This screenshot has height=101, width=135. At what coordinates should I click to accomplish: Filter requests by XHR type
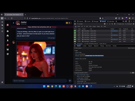tap(87, 26)
